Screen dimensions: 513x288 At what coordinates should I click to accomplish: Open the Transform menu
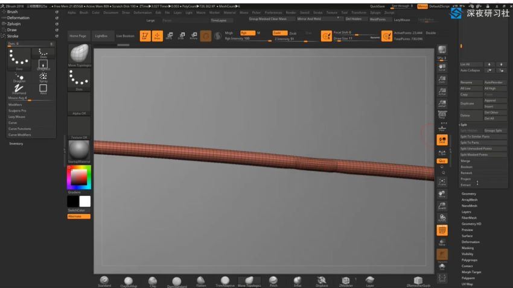tap(358, 13)
